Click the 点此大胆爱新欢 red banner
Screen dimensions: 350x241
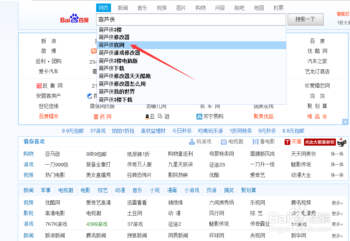coord(320,142)
